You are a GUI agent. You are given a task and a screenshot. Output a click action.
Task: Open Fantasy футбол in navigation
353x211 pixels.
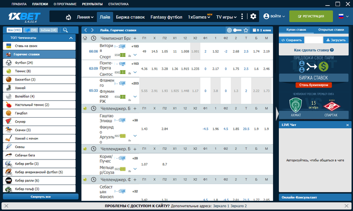point(166,17)
